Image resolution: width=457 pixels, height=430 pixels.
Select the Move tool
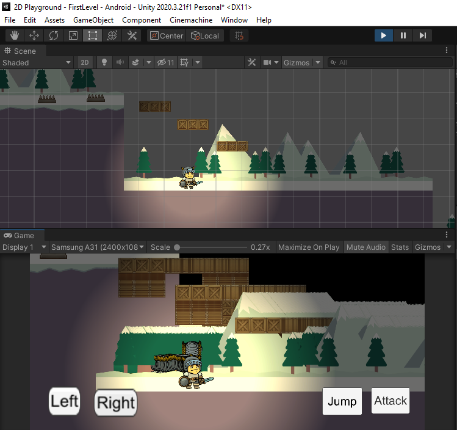click(34, 35)
